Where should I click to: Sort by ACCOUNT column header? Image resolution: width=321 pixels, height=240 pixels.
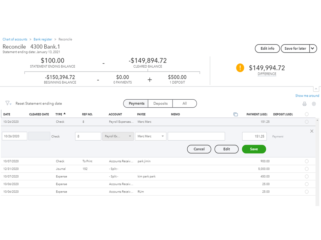pyautogui.click(x=115, y=114)
